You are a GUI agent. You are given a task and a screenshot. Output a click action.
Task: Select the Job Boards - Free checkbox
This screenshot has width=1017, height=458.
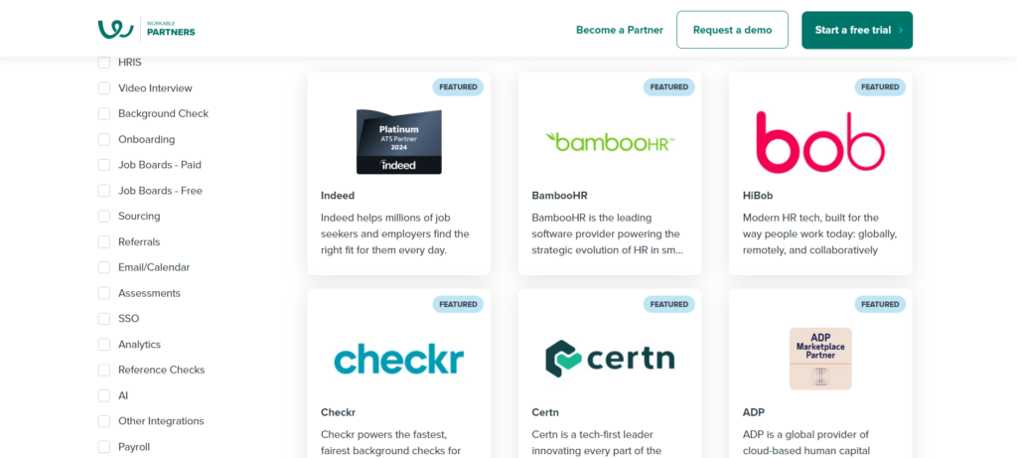(x=103, y=191)
